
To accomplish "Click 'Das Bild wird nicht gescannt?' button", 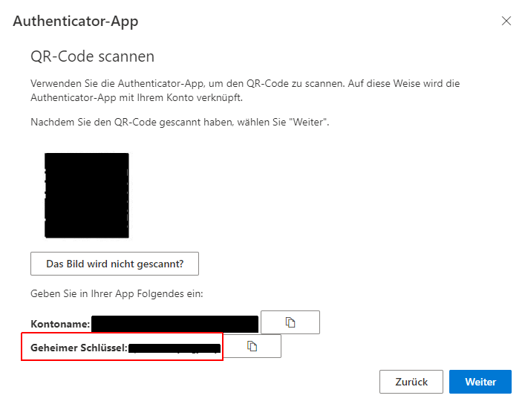I will [x=114, y=264].
